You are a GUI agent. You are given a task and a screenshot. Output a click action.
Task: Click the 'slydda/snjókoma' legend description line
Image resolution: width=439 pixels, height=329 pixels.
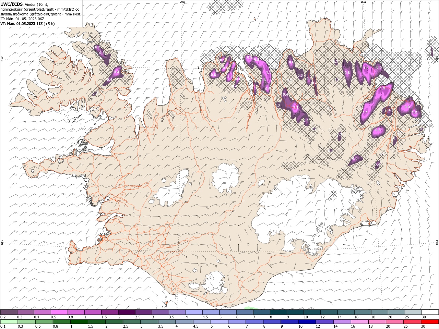(41, 14)
